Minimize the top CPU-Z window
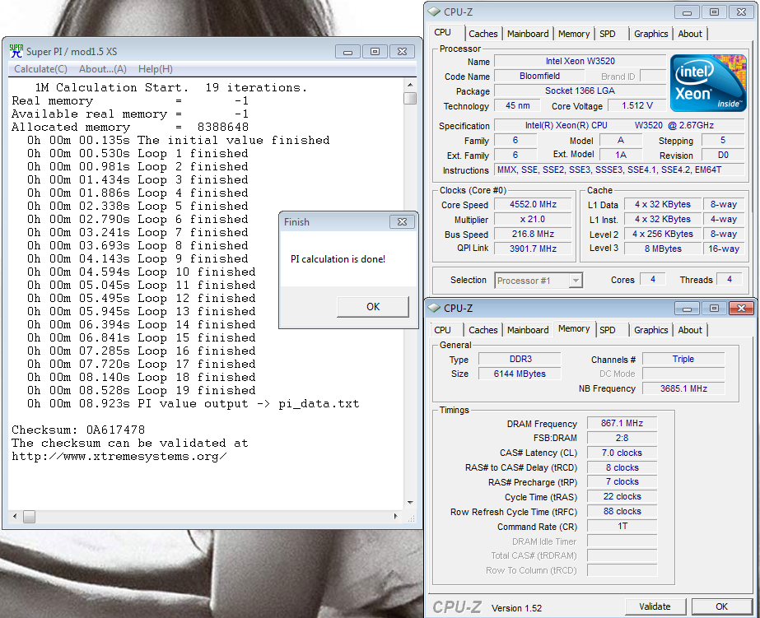The image size is (760, 618). 687,12
